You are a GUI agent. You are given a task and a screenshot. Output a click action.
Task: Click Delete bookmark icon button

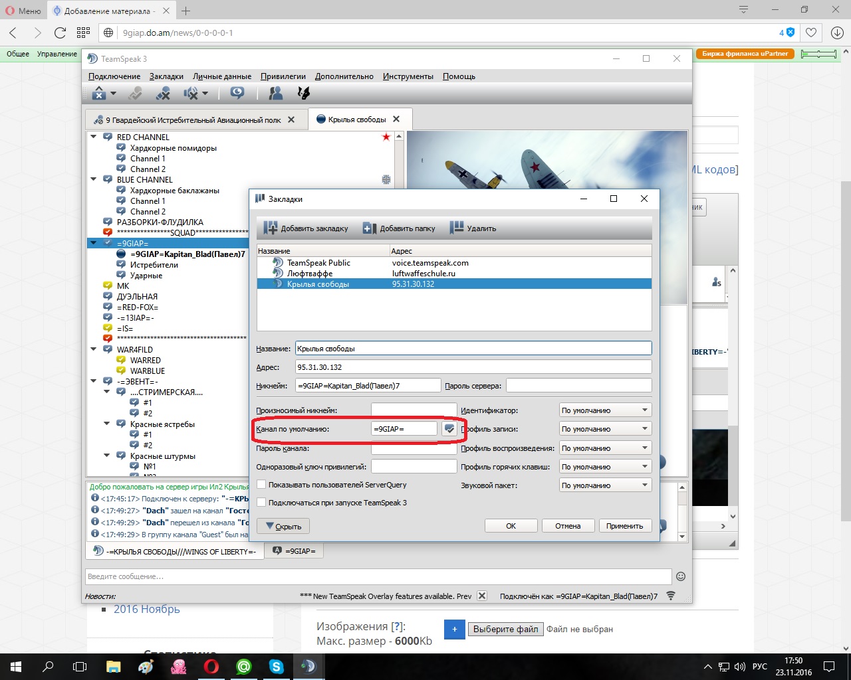tap(457, 228)
